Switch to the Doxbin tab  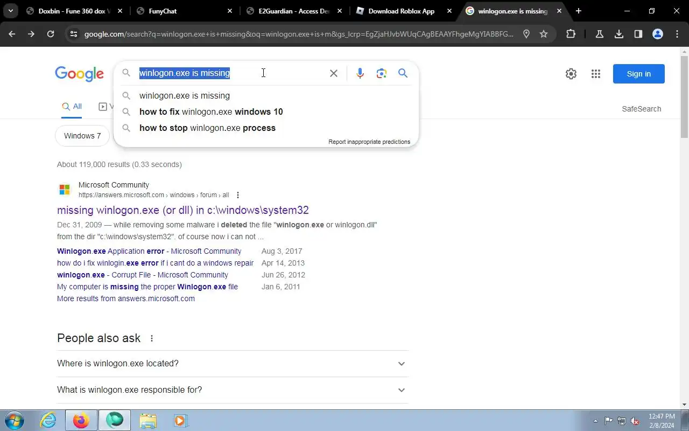(x=74, y=11)
